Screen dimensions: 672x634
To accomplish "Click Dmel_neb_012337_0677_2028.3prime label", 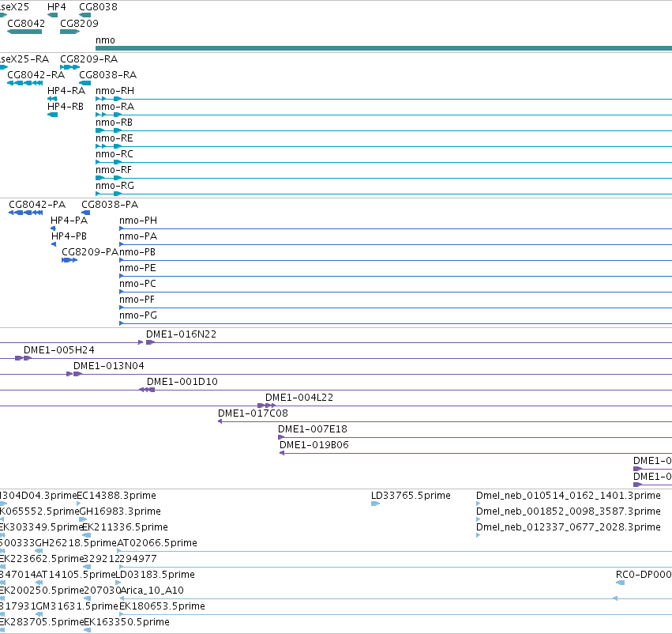I will 569,527.
